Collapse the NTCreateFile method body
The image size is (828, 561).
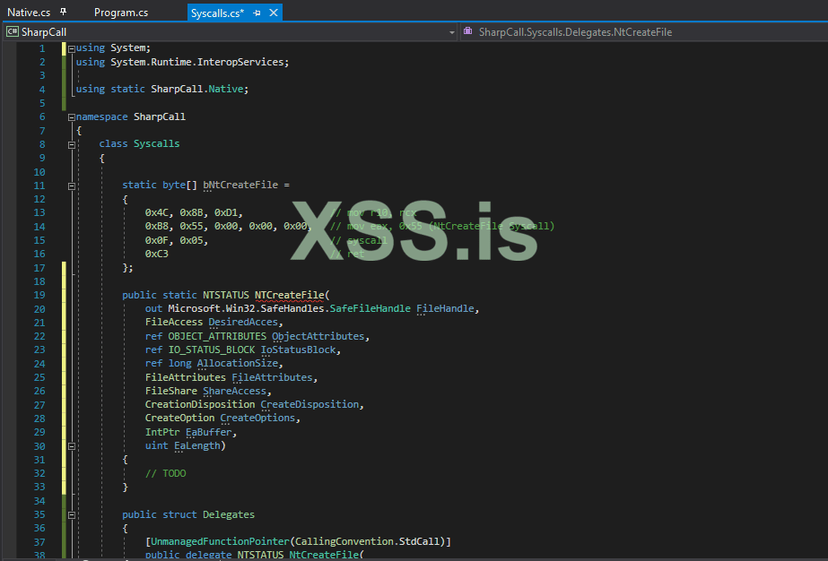(71, 446)
